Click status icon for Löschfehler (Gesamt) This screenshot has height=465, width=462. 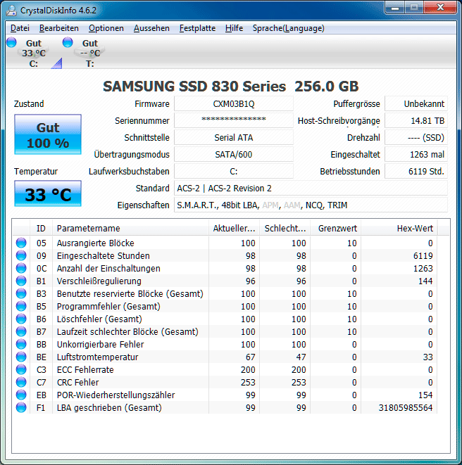[21, 319]
